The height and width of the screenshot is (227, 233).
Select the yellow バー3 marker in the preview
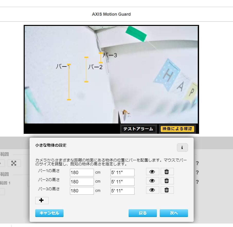tap(100, 58)
